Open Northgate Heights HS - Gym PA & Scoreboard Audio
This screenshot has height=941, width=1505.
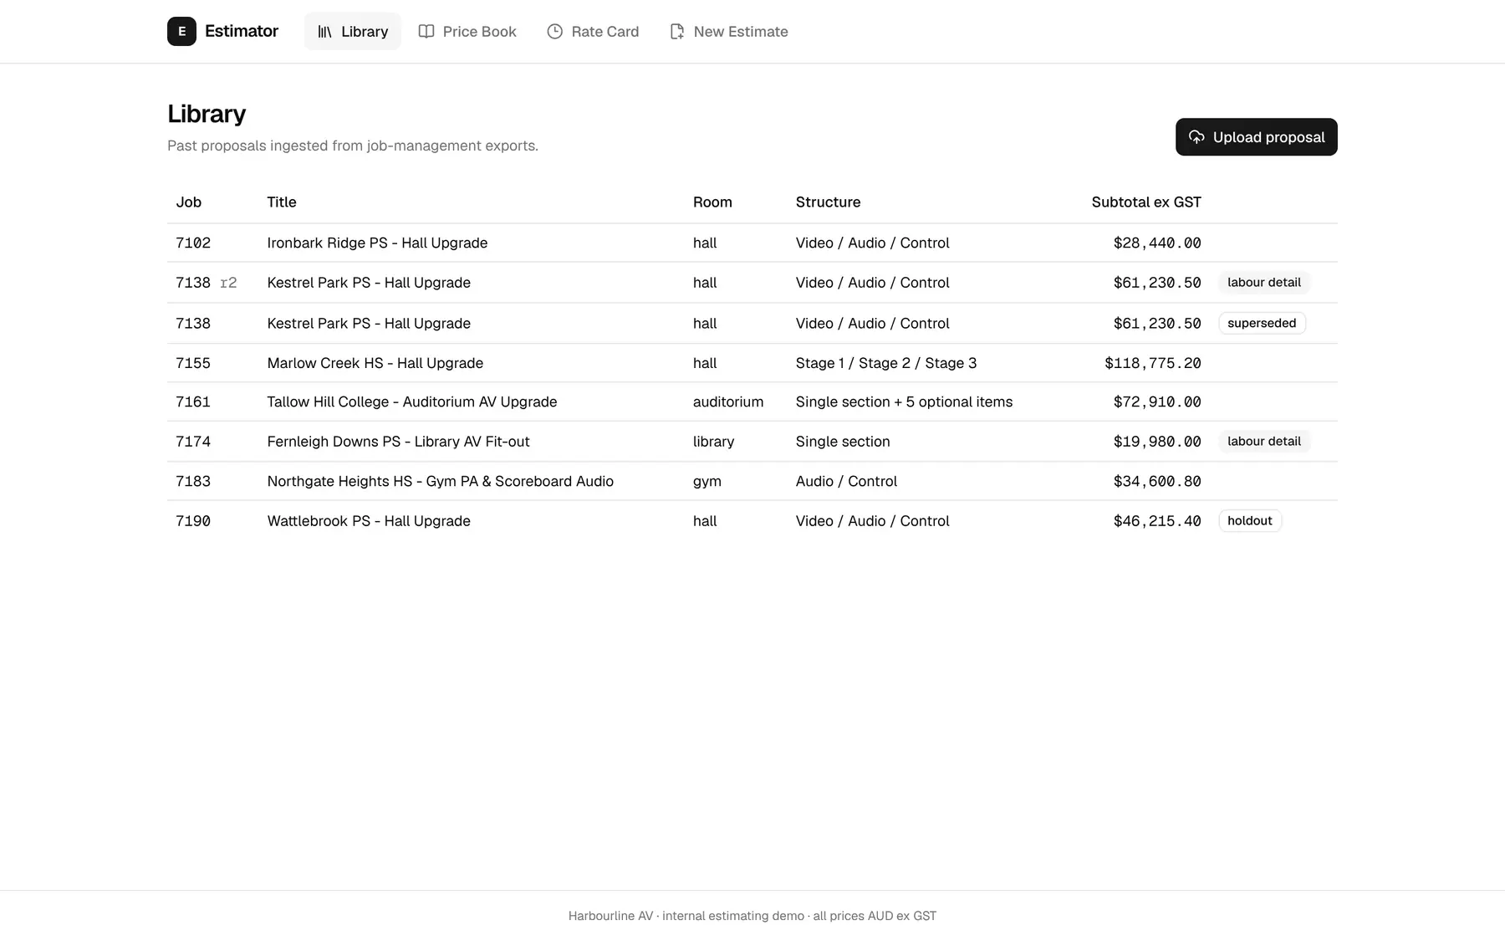click(x=440, y=481)
